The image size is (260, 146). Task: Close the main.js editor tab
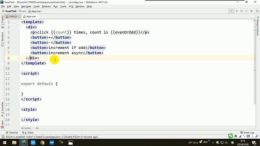click(x=19, y=16)
